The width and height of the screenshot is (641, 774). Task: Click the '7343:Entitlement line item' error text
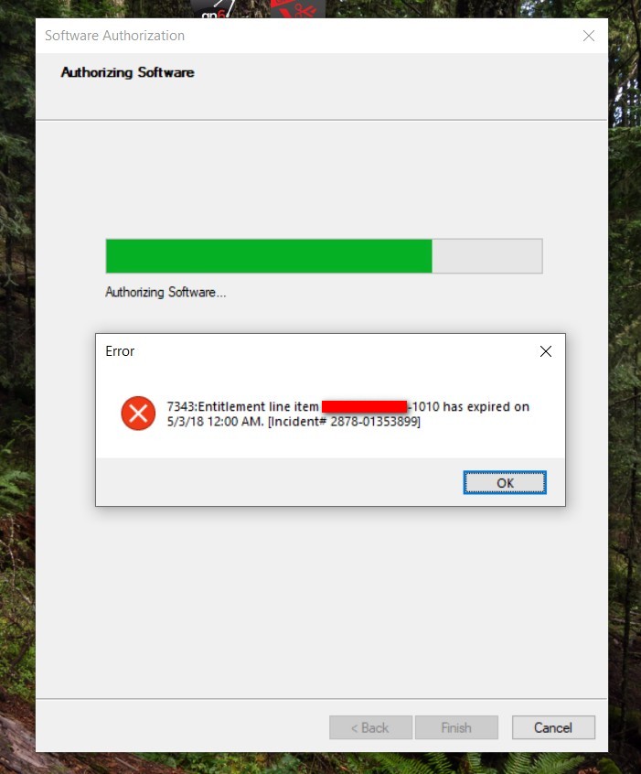[243, 407]
